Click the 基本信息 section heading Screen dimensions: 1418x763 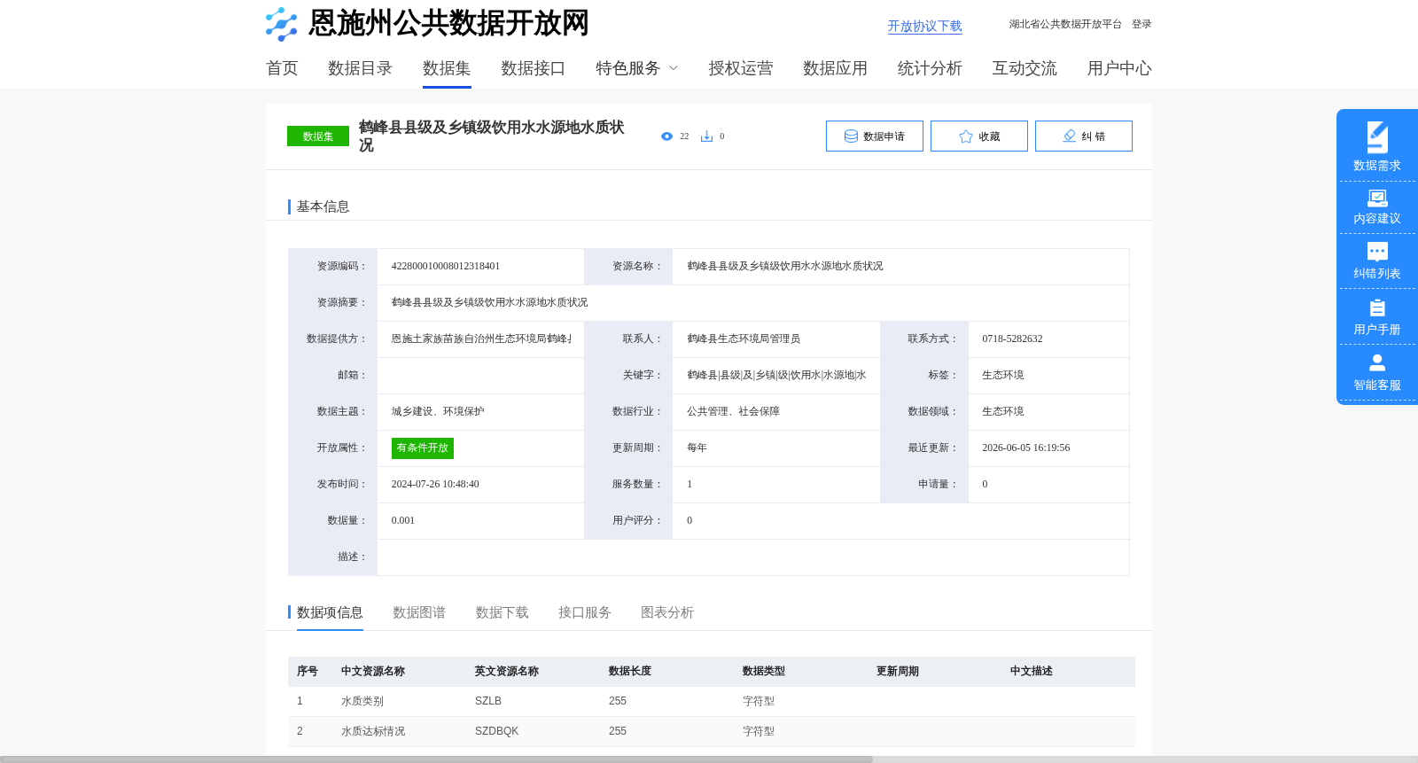(x=323, y=206)
